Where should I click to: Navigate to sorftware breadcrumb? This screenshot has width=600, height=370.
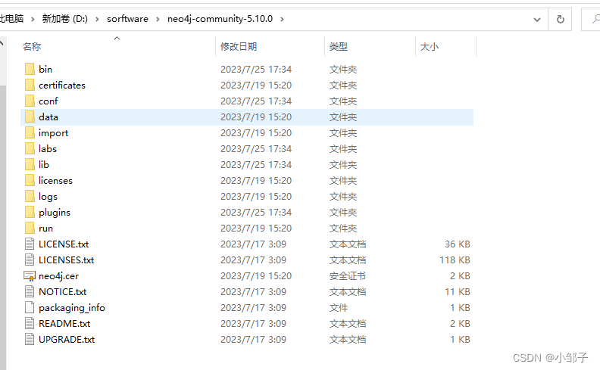click(127, 19)
